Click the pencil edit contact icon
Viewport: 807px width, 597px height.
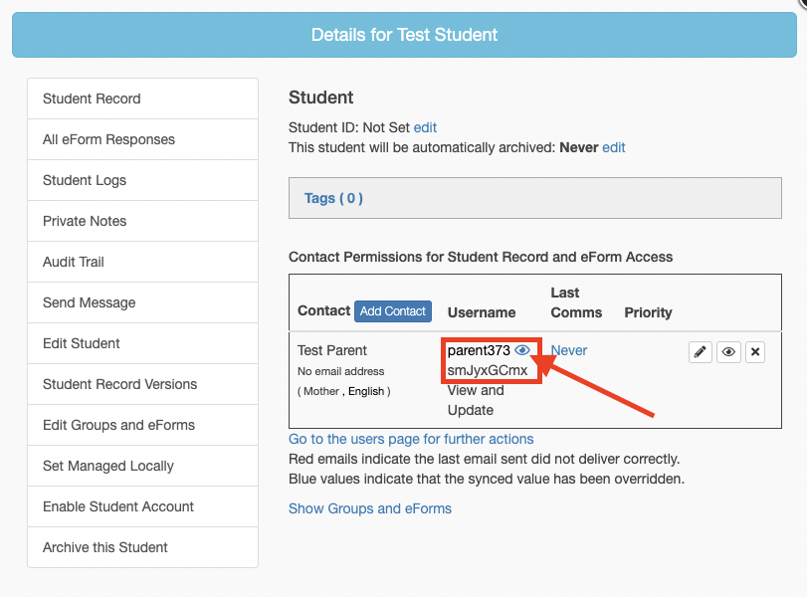[701, 352]
